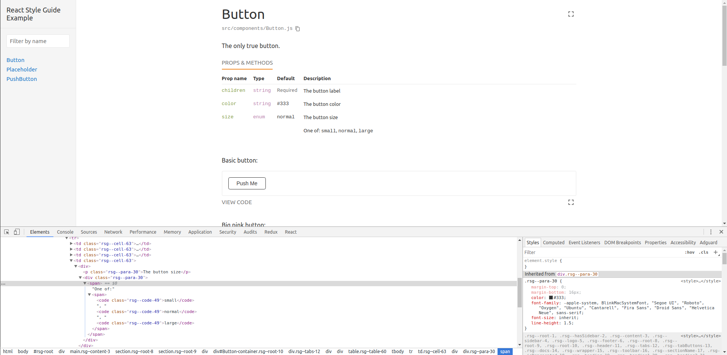This screenshot has height=355, width=727.
Task: Open the PushButton component page
Action: pos(22,79)
